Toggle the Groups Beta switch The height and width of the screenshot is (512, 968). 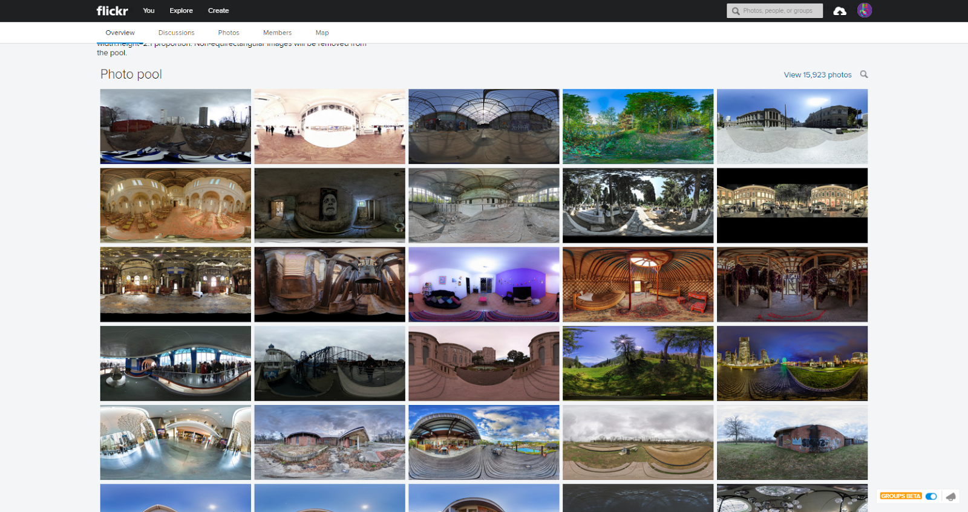pos(931,496)
